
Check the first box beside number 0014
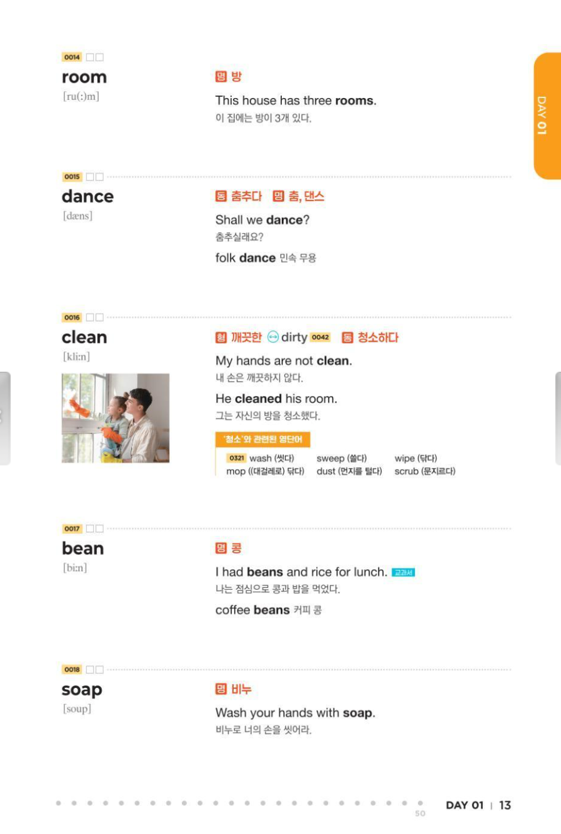(90, 57)
